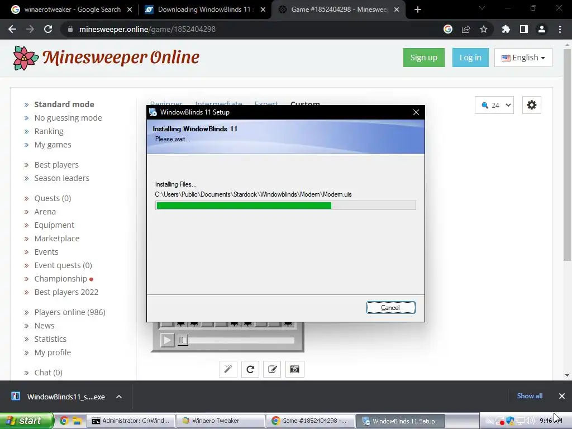Open the zoom level 24 dropdown
The width and height of the screenshot is (572, 429).
tap(494, 105)
